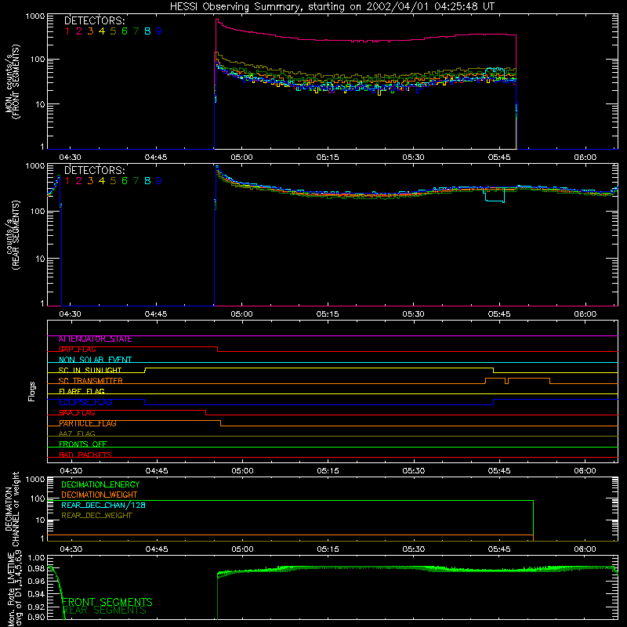
Task: Select the SC_TRANSMITTER flag label
Action: tap(91, 381)
